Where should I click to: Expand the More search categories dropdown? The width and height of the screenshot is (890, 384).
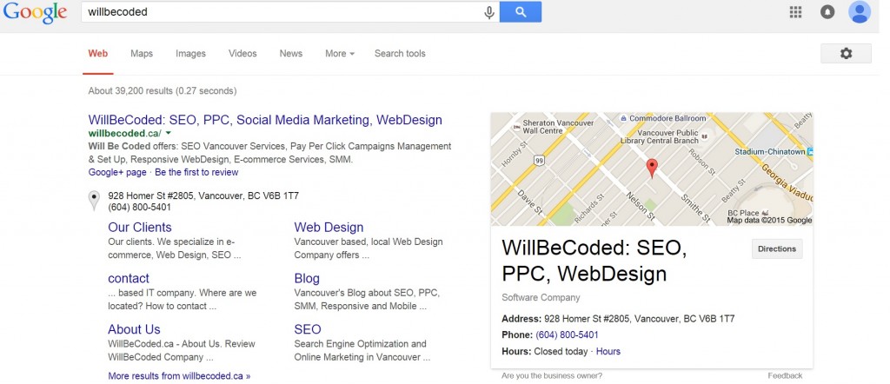[x=340, y=53]
